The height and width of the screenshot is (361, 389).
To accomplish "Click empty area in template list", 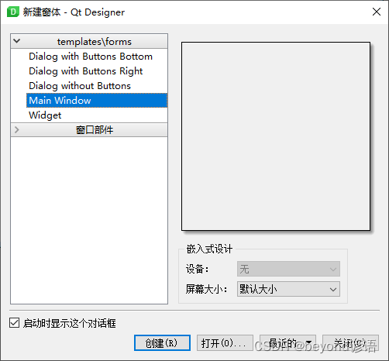I will tap(89, 219).
